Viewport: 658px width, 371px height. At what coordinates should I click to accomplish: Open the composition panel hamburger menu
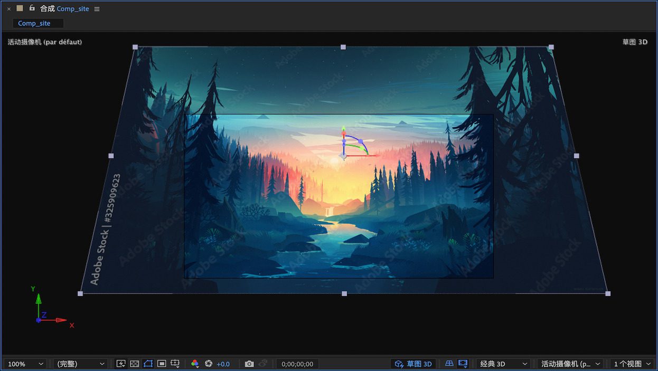(97, 9)
